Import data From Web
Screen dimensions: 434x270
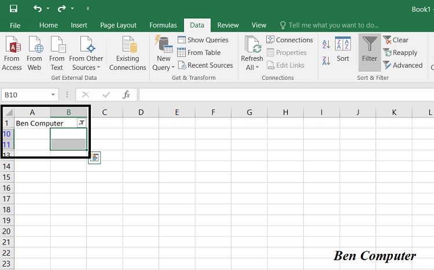34,53
